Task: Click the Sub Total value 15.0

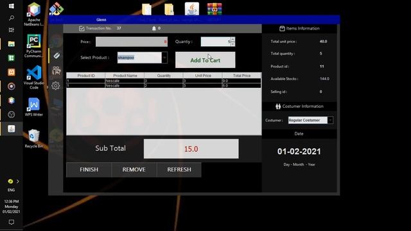Action: click(191, 149)
